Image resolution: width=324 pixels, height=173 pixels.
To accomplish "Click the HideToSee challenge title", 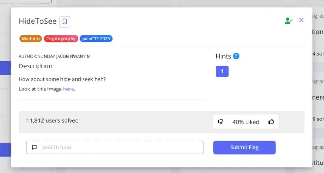I will pos(38,21).
